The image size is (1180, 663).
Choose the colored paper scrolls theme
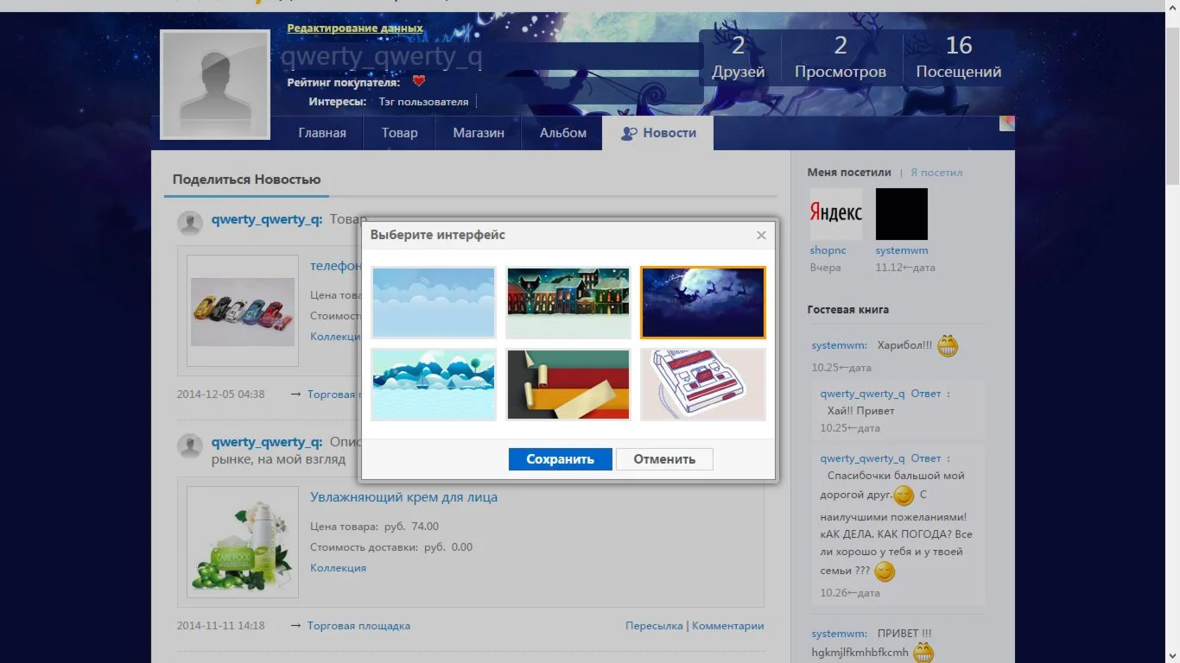click(x=568, y=384)
